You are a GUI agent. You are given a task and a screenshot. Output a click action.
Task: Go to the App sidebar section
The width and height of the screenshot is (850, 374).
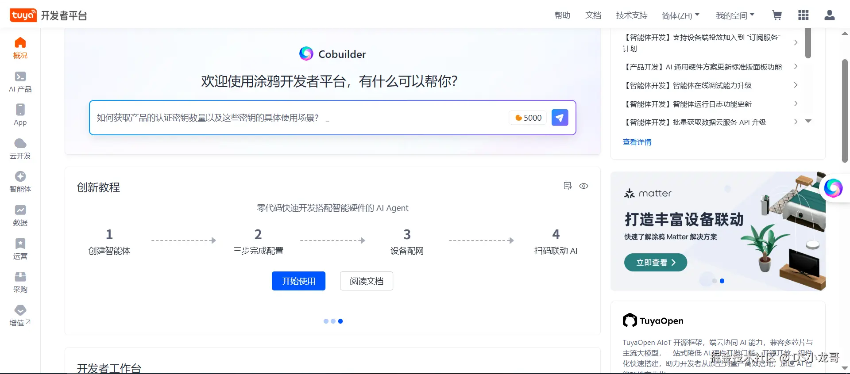[20, 115]
